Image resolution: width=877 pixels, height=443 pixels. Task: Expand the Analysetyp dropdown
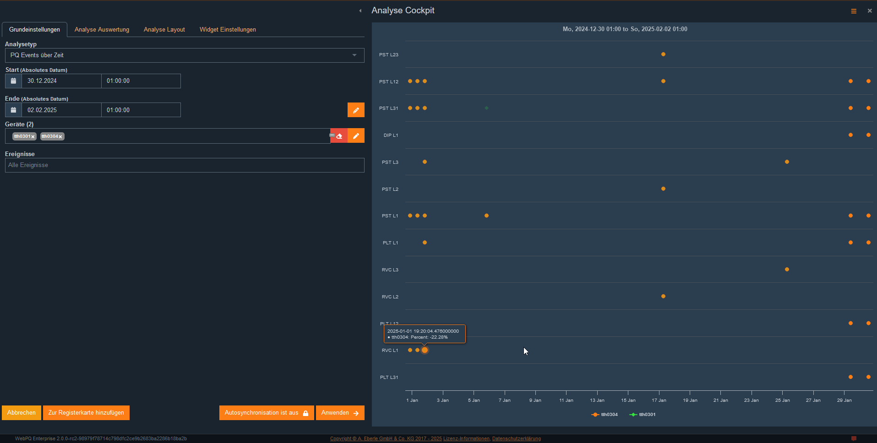pyautogui.click(x=354, y=55)
